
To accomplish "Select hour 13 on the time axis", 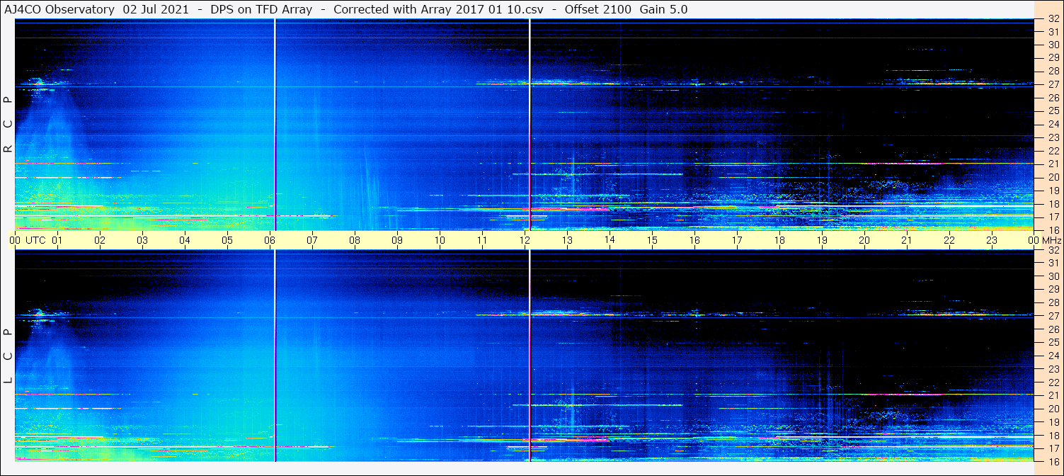I will click(567, 240).
